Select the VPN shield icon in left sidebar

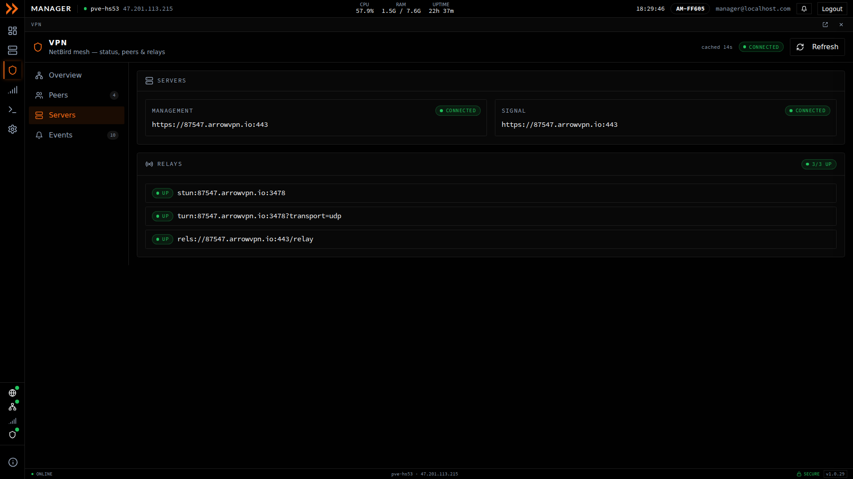pyautogui.click(x=12, y=70)
